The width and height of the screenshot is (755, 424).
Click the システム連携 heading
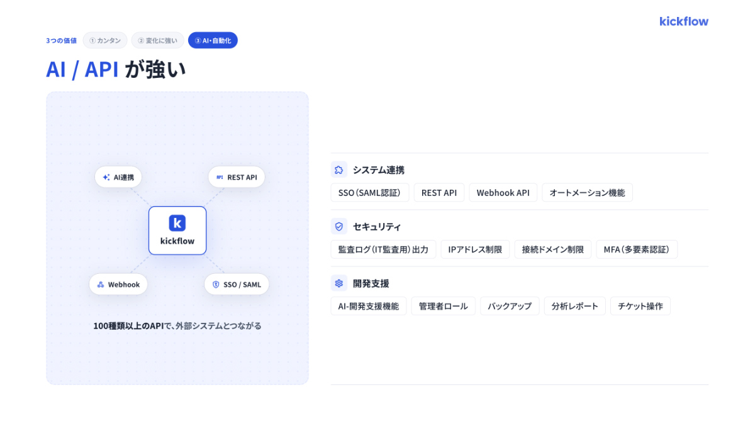tap(379, 170)
